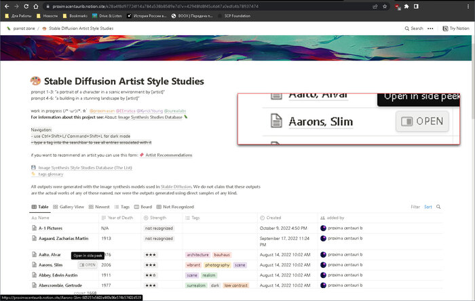Image resolution: width=475 pixels, height=301 pixels.
Task: Click the page icon beside Aalto, Alvar
Action: point(34,254)
